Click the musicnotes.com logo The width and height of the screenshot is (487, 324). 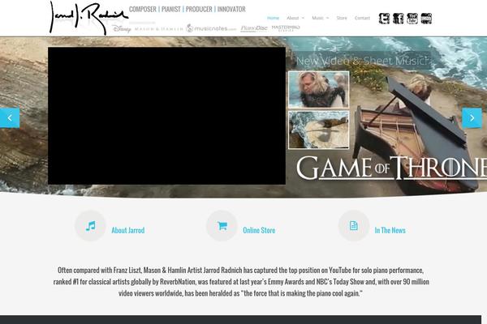pyautogui.click(x=212, y=28)
